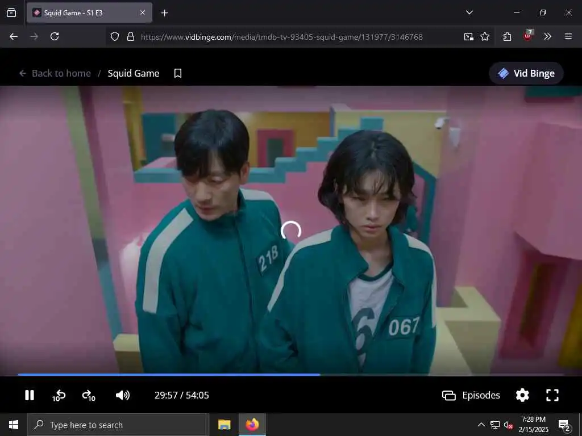View site security padlock info
Screen dimensions: 582x436
[131, 36]
